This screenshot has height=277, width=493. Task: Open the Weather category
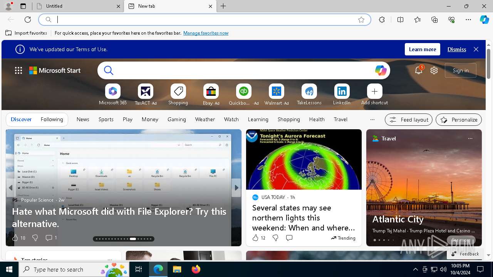pyautogui.click(x=205, y=120)
